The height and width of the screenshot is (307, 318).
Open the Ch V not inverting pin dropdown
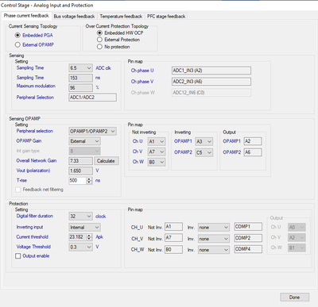[157, 152]
